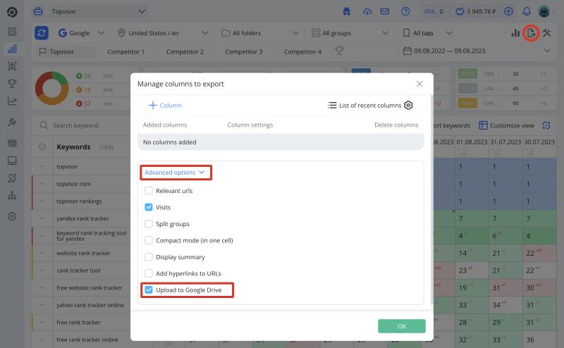Click the 3 949,78 balance indicator
This screenshot has height=348, width=564.
(475, 11)
